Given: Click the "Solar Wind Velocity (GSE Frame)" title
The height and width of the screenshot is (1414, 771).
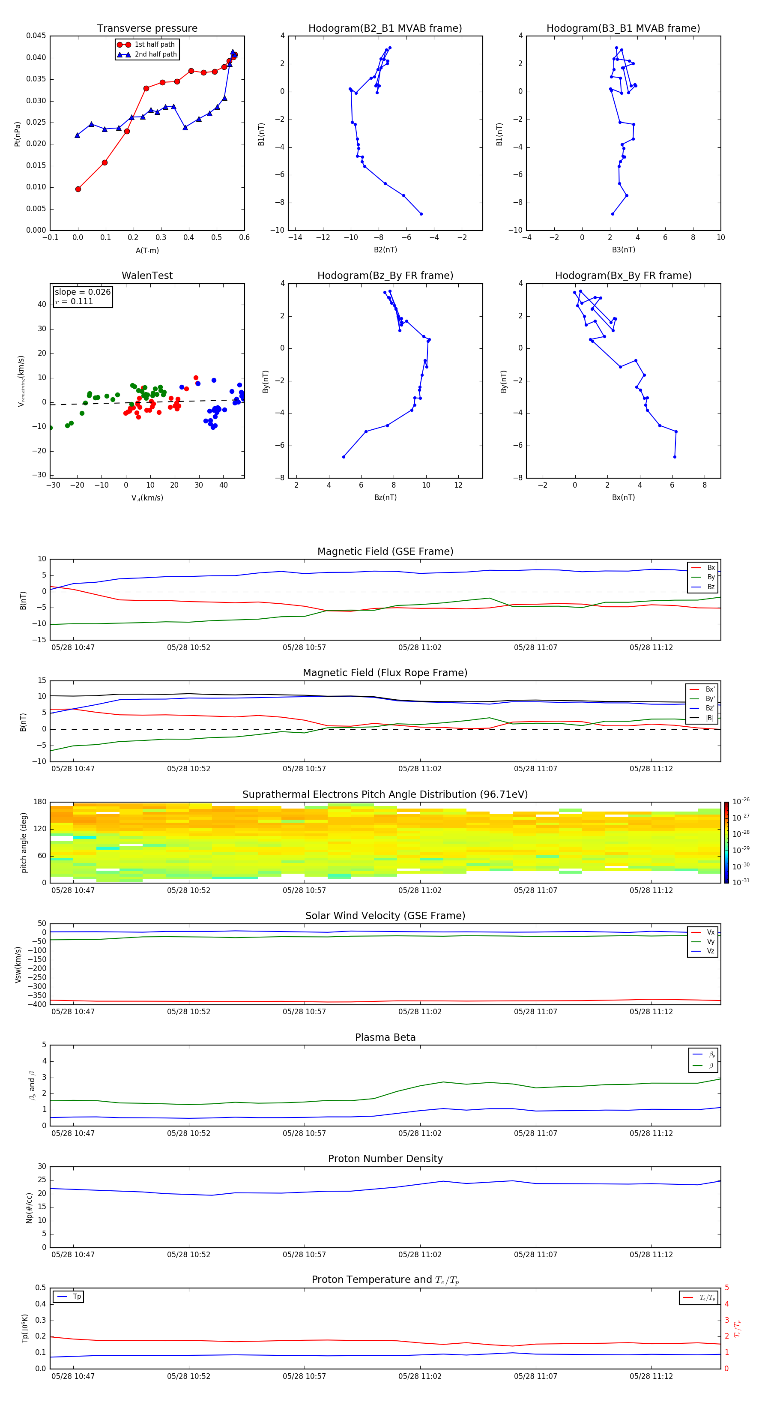Looking at the screenshot, I should coord(385,916).
